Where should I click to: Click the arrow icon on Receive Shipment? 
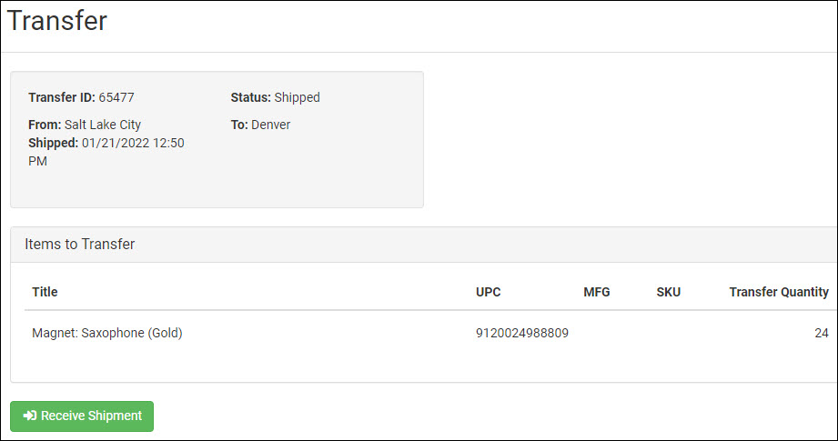click(30, 416)
